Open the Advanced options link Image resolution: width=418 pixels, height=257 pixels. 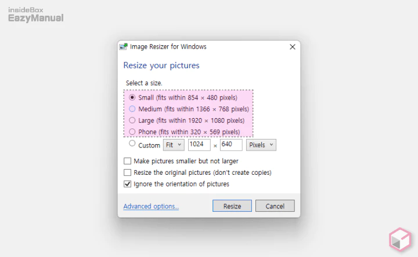151,206
